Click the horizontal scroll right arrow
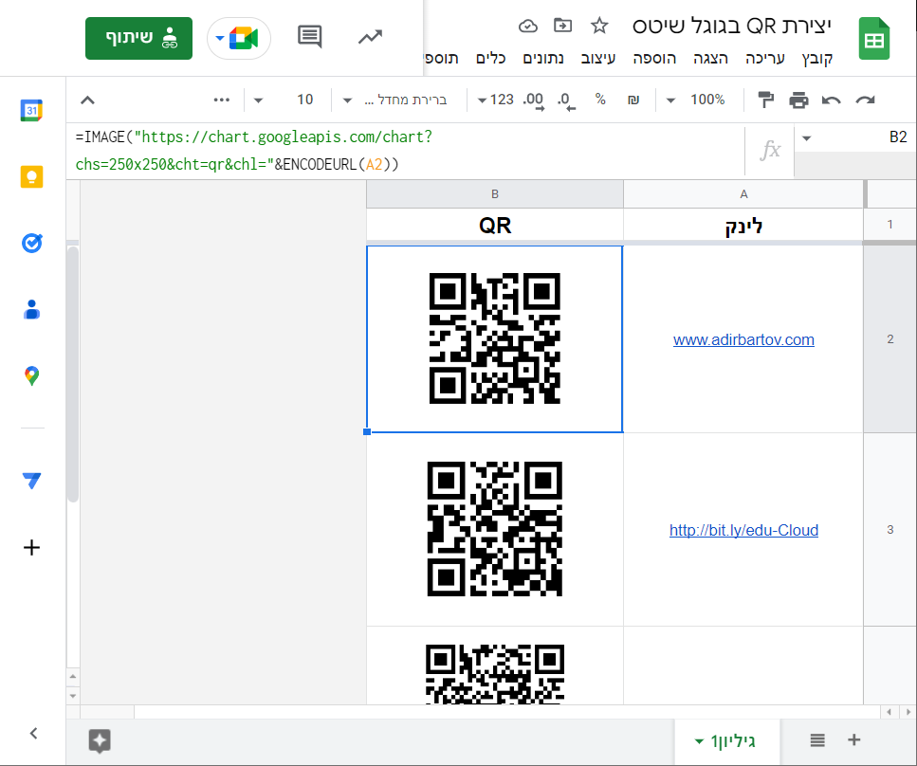Image resolution: width=917 pixels, height=766 pixels. 908,712
